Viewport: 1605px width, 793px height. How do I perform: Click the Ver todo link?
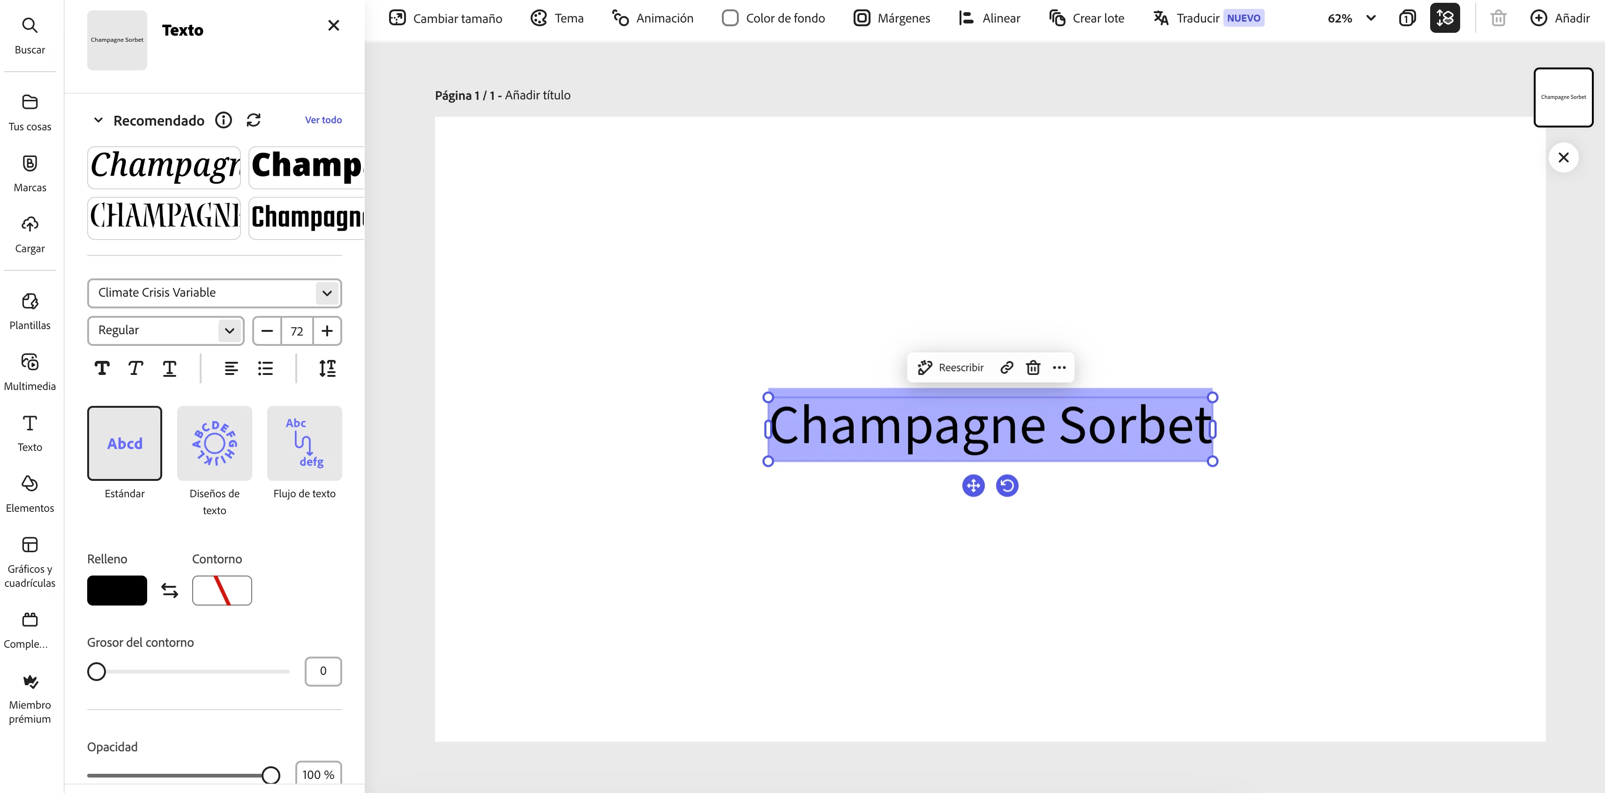(323, 120)
